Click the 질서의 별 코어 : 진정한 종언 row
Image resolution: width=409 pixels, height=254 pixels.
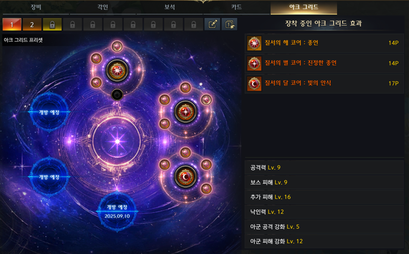324,63
